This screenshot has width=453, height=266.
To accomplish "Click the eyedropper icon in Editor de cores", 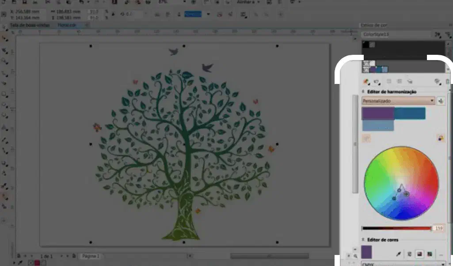I will (x=398, y=254).
